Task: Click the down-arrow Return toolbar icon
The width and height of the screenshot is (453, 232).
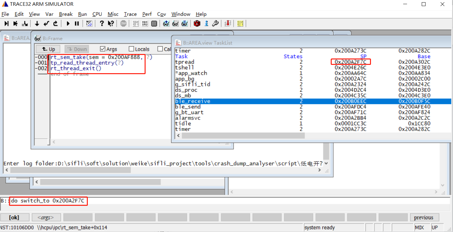Action: click(x=37, y=23)
